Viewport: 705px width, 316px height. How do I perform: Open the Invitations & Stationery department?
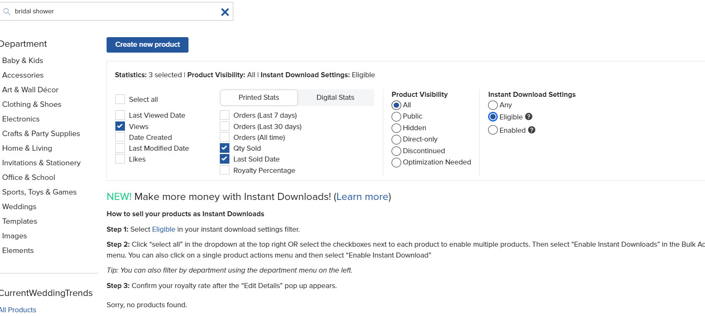point(41,163)
